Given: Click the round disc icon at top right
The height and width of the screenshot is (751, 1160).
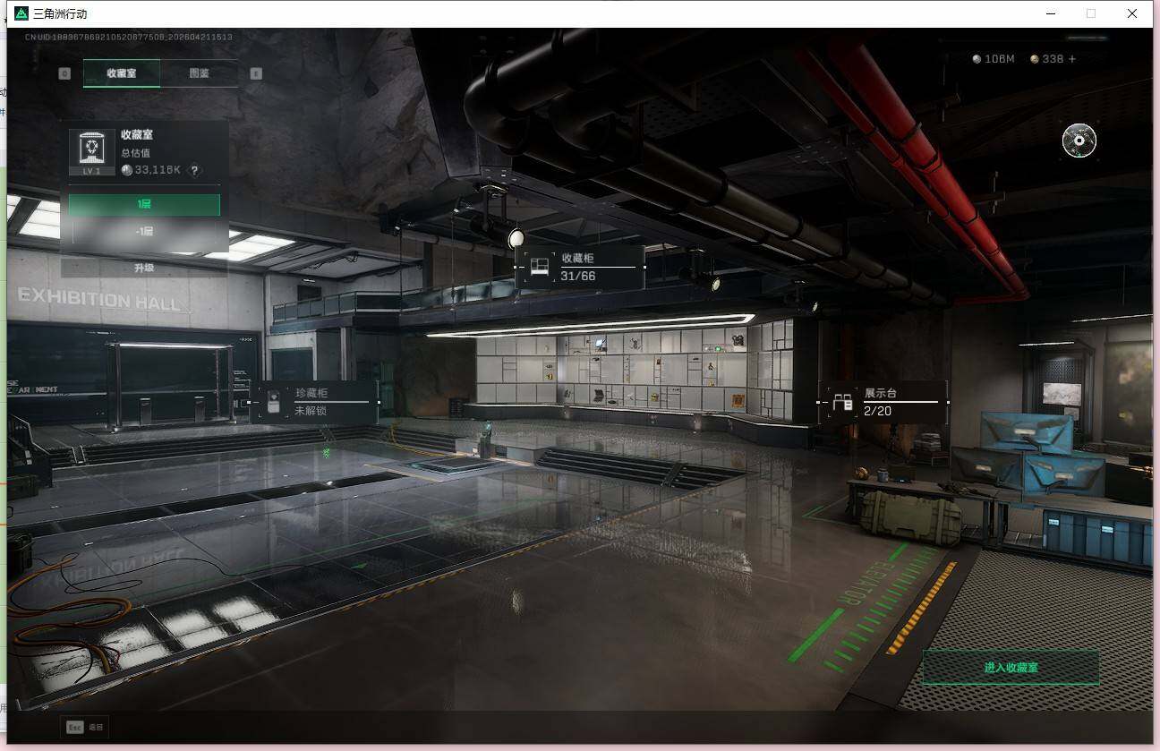Looking at the screenshot, I should tap(1079, 141).
